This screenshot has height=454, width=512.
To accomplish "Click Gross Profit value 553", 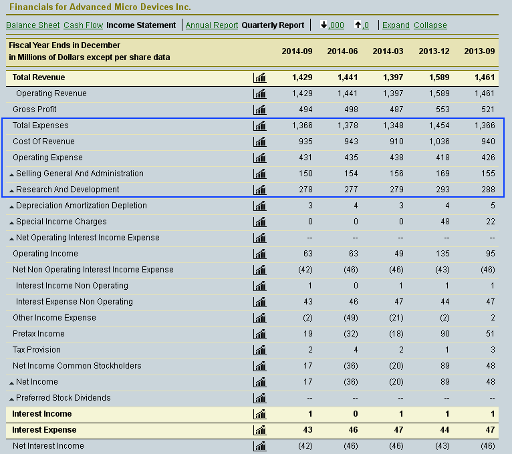I will click(x=442, y=109).
